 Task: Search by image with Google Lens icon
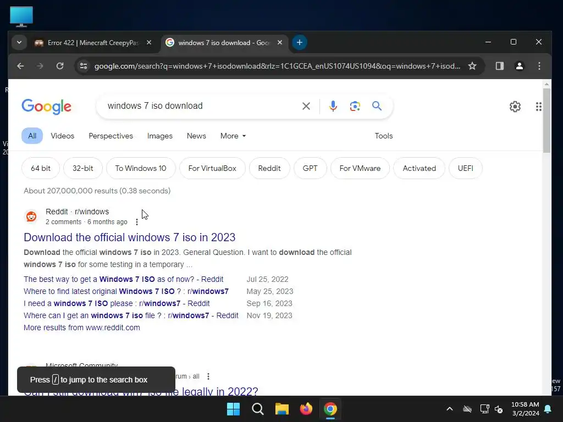[355, 106]
